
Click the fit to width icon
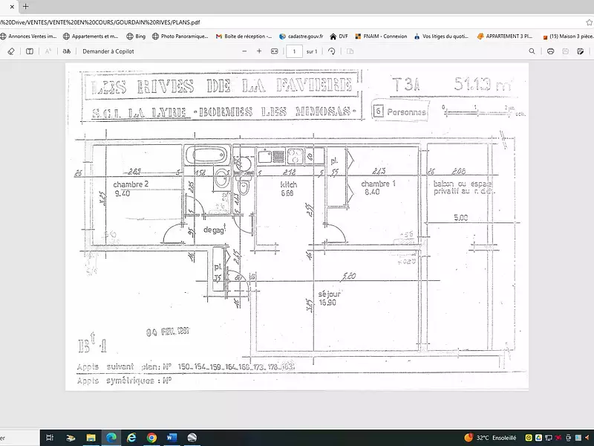coord(275,51)
